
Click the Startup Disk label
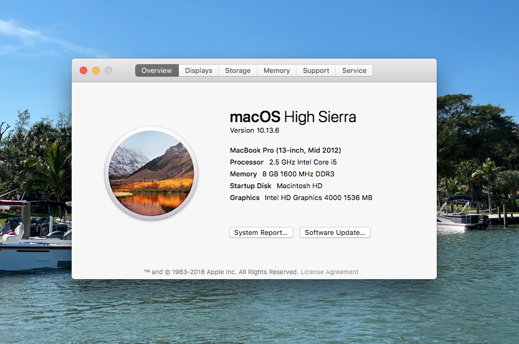click(250, 186)
